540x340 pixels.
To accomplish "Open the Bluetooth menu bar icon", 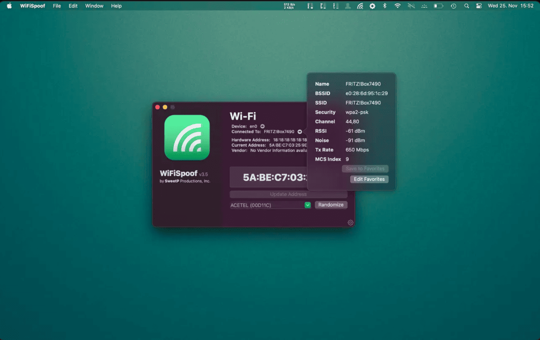I will tap(385, 6).
